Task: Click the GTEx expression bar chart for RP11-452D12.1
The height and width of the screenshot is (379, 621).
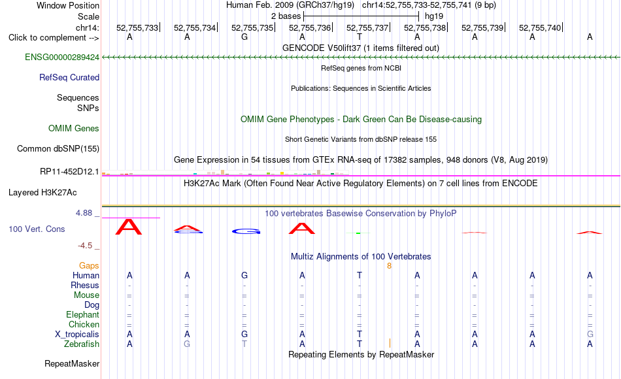Action: [x=225, y=173]
